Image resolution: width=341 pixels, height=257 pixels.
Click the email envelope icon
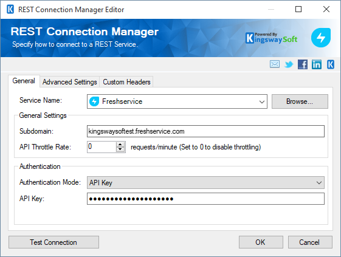tap(275, 64)
